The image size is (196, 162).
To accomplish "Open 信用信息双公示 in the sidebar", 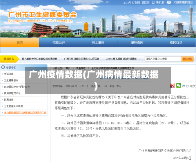I will coord(12,93).
